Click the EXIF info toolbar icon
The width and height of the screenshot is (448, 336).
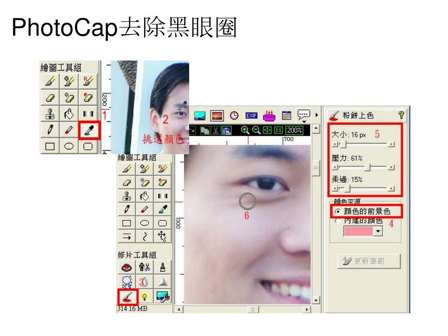(x=251, y=115)
